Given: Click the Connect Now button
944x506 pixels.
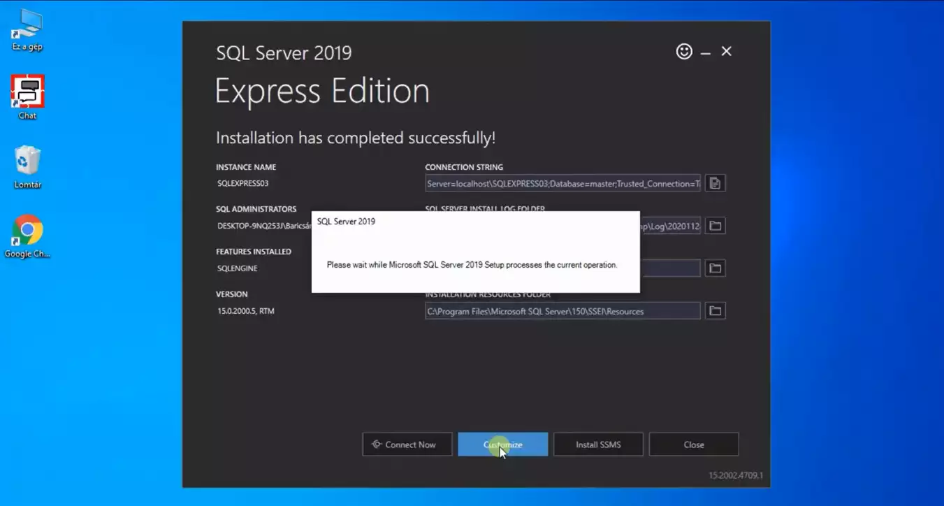Looking at the screenshot, I should click(407, 444).
